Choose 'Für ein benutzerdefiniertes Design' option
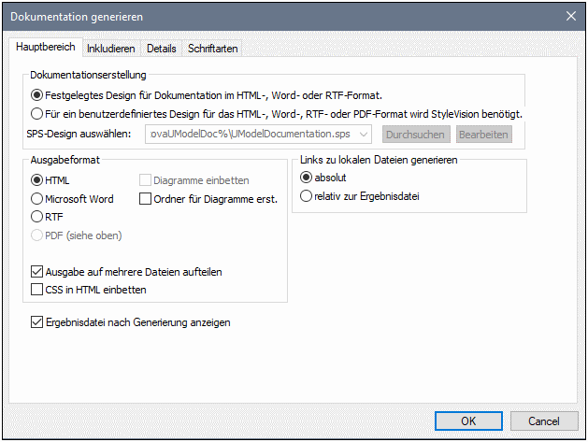This screenshot has width=588, height=442. tap(37, 114)
